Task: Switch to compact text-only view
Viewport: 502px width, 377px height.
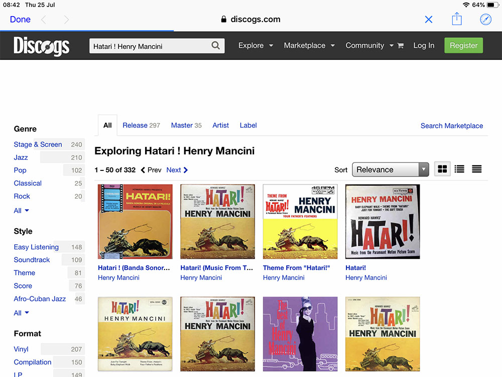Action: (476, 169)
